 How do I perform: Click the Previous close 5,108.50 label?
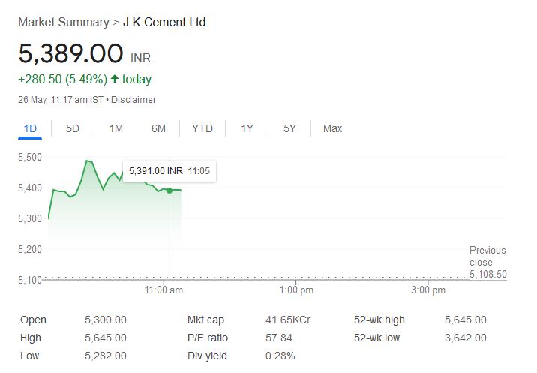coord(487,262)
